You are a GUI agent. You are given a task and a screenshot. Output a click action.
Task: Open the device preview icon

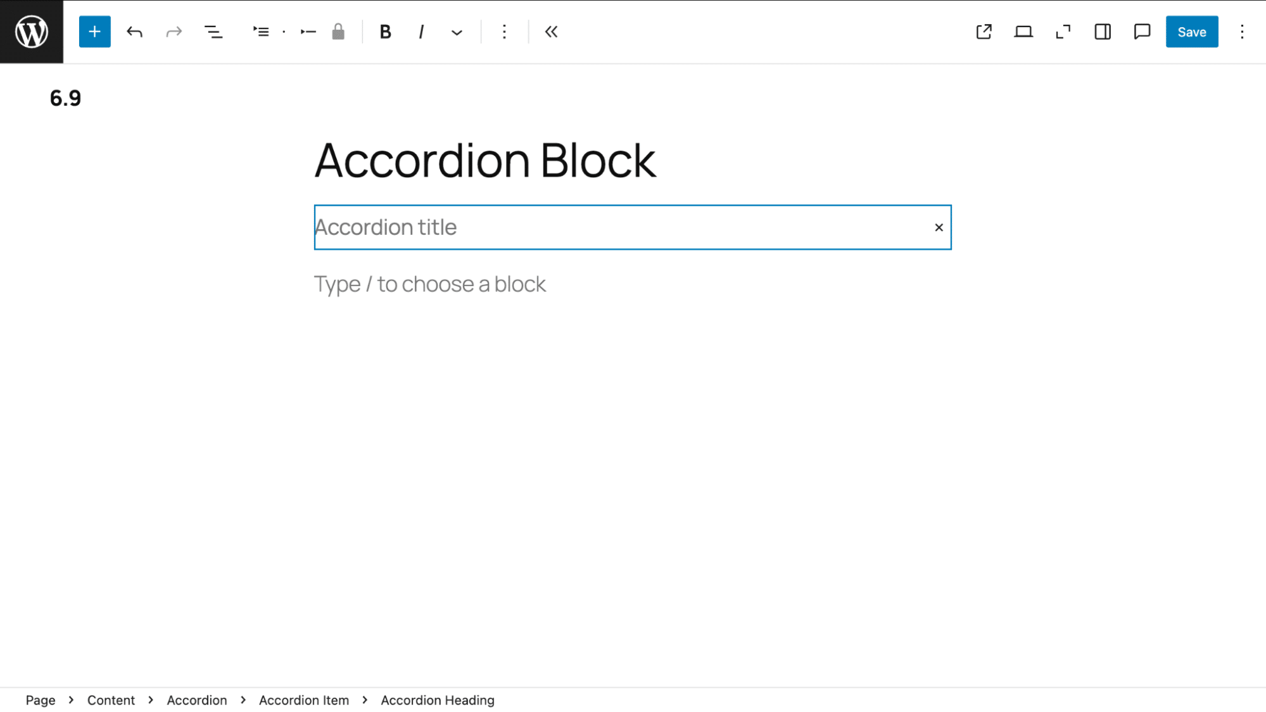1023,32
